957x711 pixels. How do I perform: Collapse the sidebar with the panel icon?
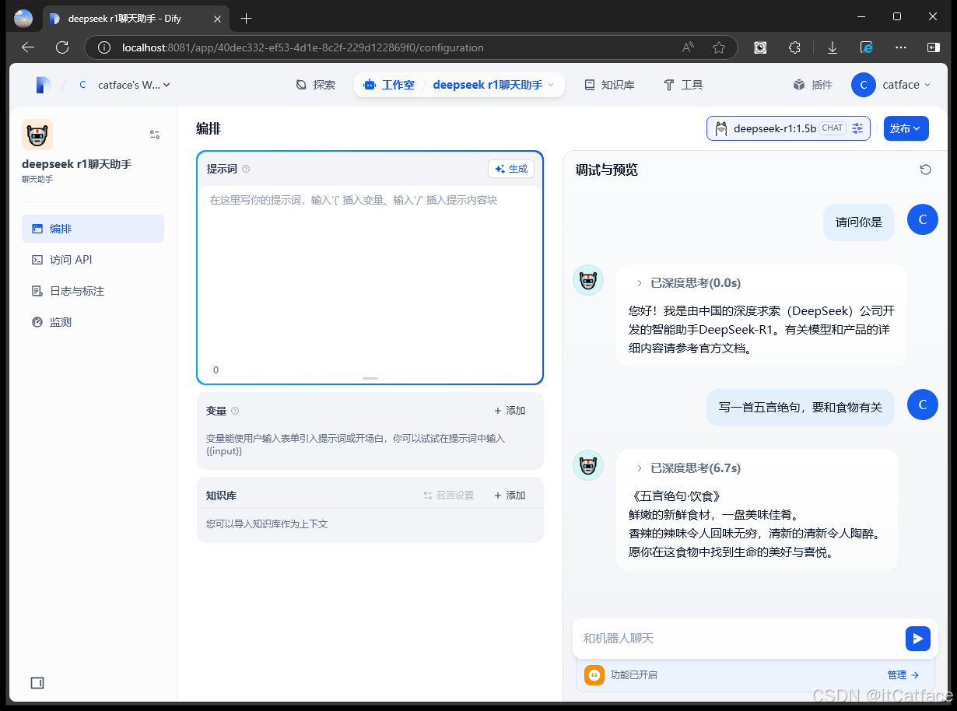click(x=37, y=683)
